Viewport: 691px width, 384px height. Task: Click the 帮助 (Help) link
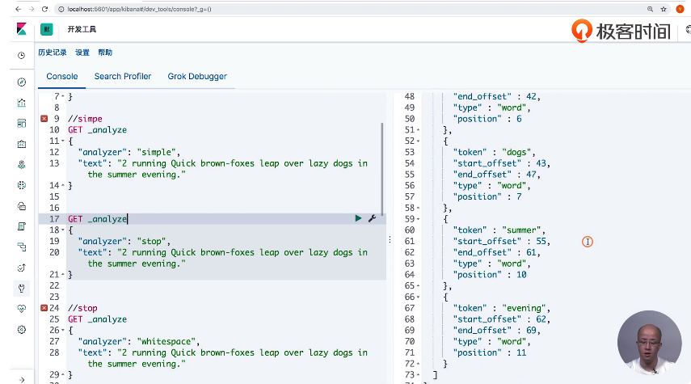point(105,53)
